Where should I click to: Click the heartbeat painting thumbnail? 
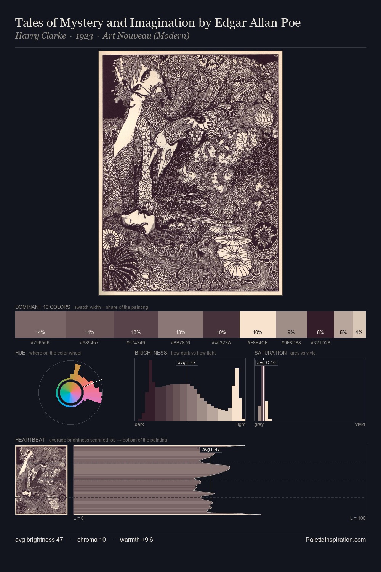click(x=41, y=480)
